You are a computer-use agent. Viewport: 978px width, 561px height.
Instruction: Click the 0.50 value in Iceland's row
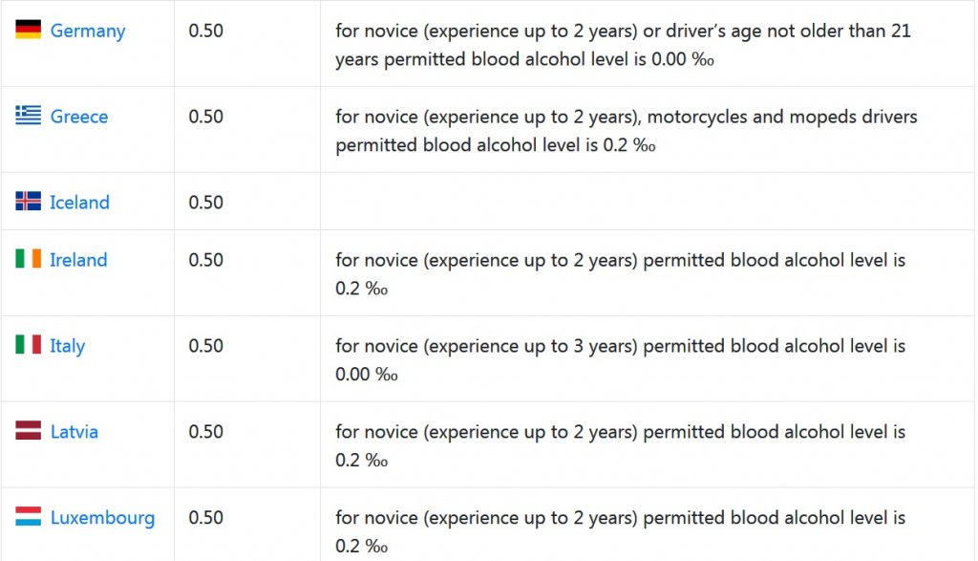pos(206,203)
